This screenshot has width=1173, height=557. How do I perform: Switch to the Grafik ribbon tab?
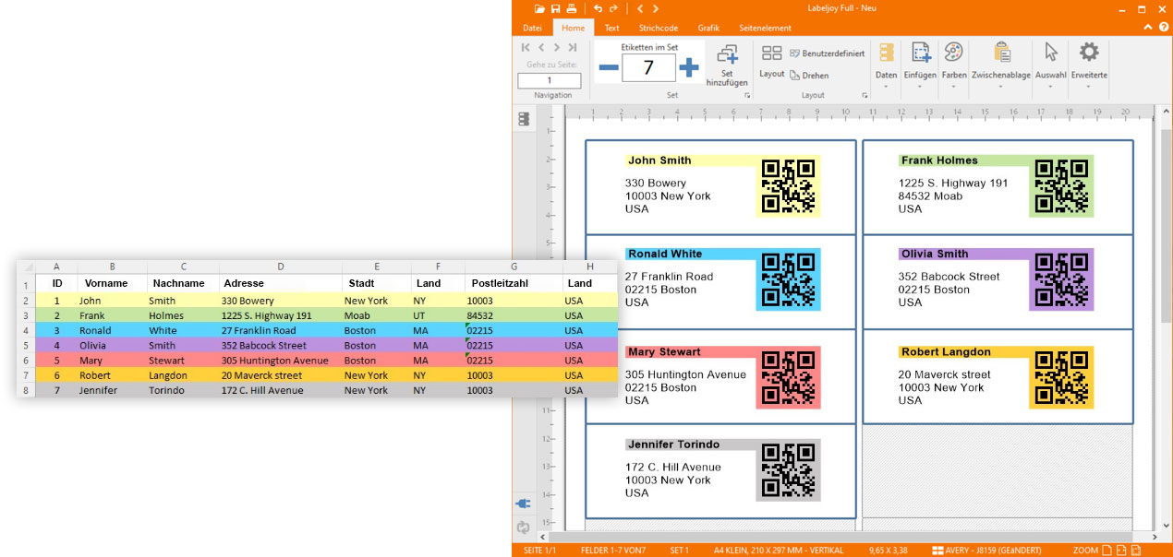(x=708, y=28)
